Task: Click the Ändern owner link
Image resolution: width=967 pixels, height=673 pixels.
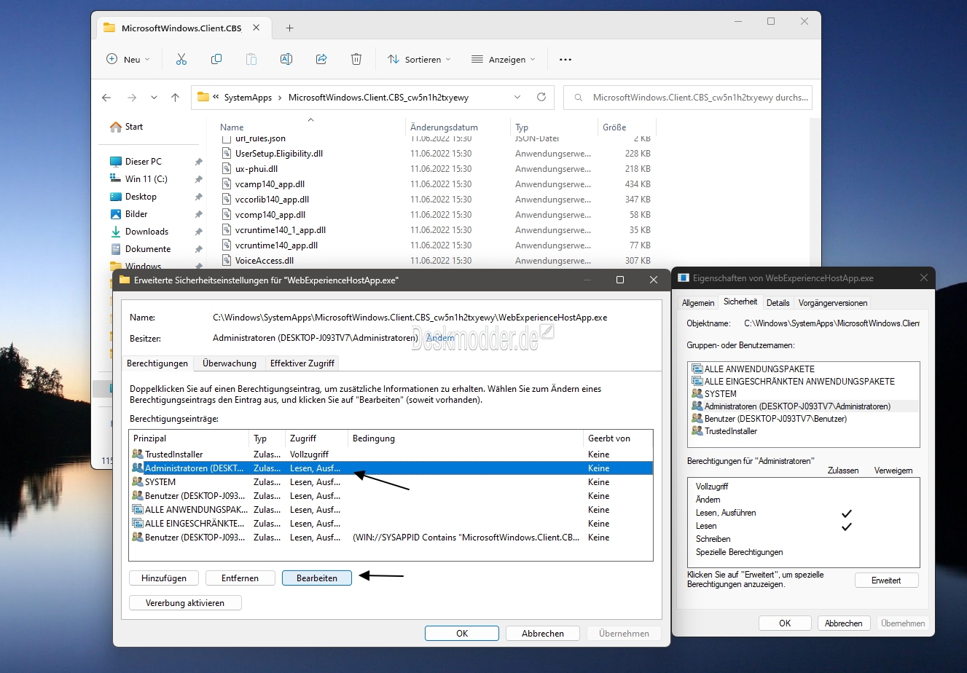Action: point(440,338)
